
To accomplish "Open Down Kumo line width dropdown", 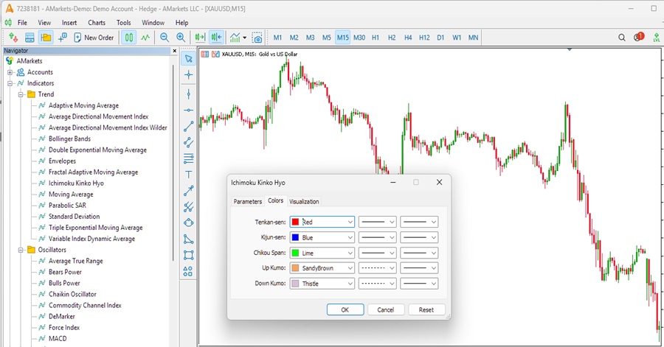I will click(x=419, y=284).
